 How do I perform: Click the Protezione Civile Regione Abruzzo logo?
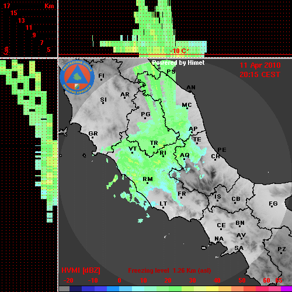point(77,77)
